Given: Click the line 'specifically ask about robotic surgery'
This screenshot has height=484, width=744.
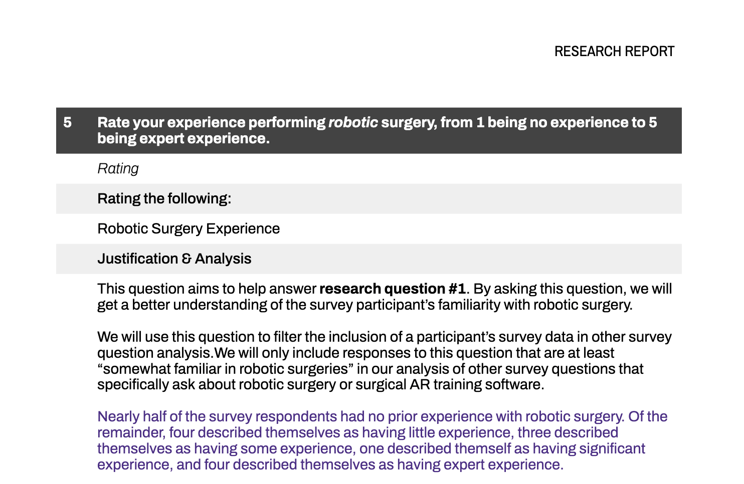Looking at the screenshot, I should point(320,385).
